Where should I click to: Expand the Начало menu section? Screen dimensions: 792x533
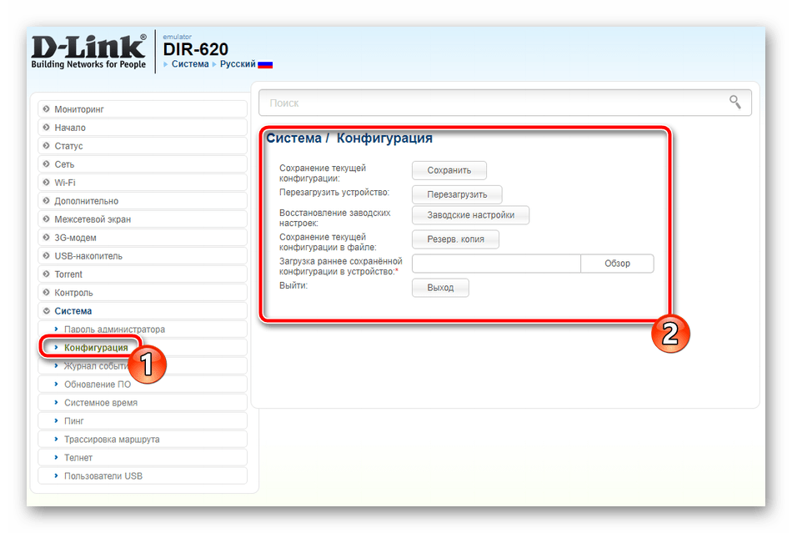coord(143,128)
